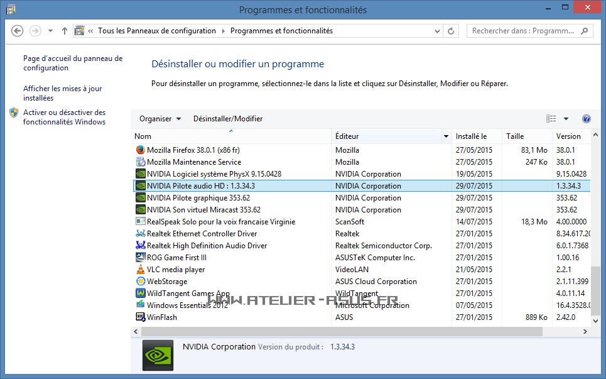The height and width of the screenshot is (379, 606).
Task: Open the view options dropdown arrow
Action: [566, 119]
